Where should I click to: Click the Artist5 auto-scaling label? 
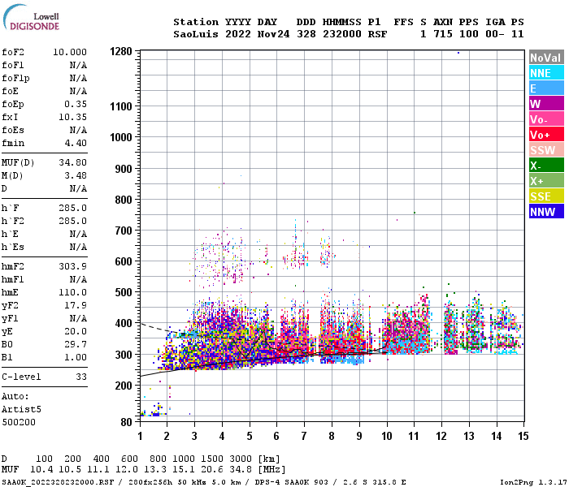(x=21, y=409)
